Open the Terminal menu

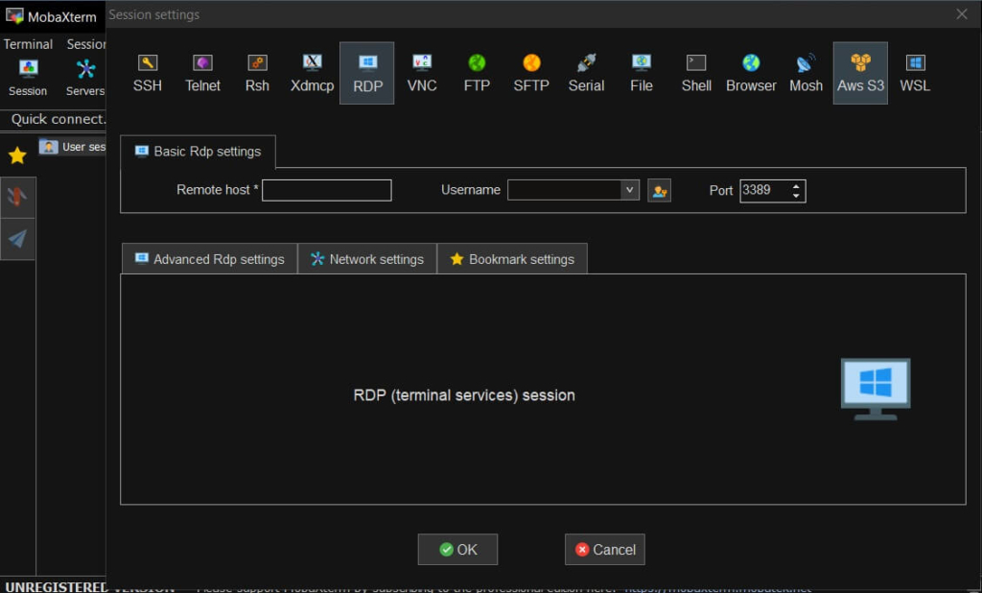28,44
